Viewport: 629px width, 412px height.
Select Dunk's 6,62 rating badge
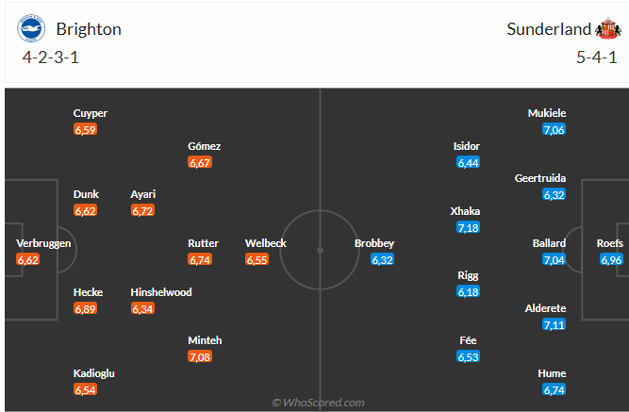(85, 211)
